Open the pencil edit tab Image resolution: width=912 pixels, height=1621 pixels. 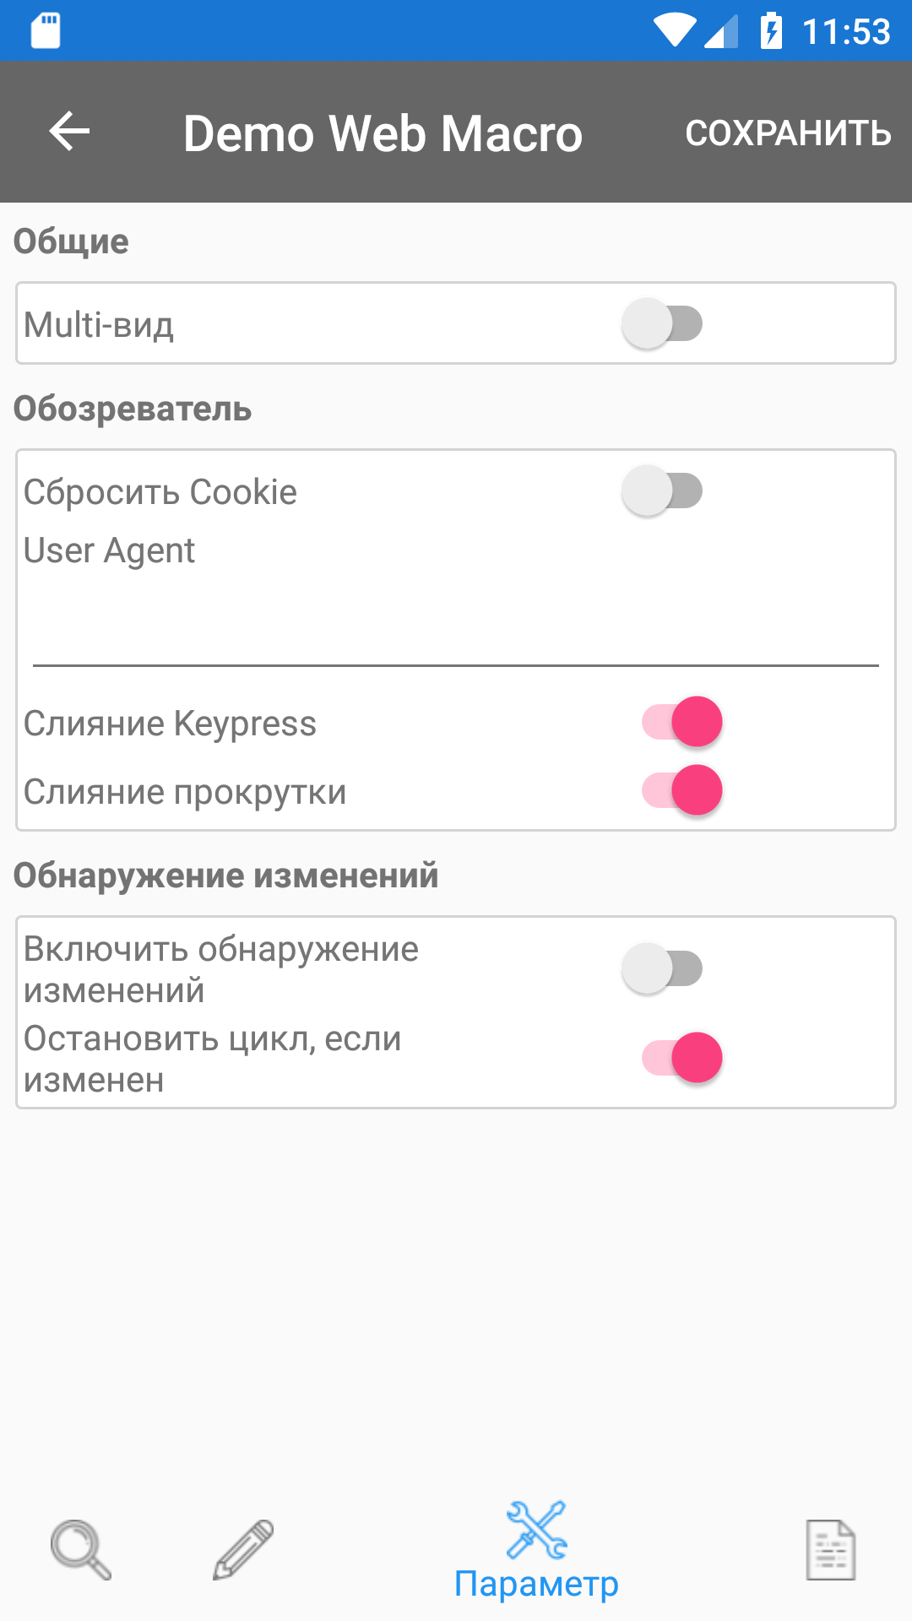243,1549
